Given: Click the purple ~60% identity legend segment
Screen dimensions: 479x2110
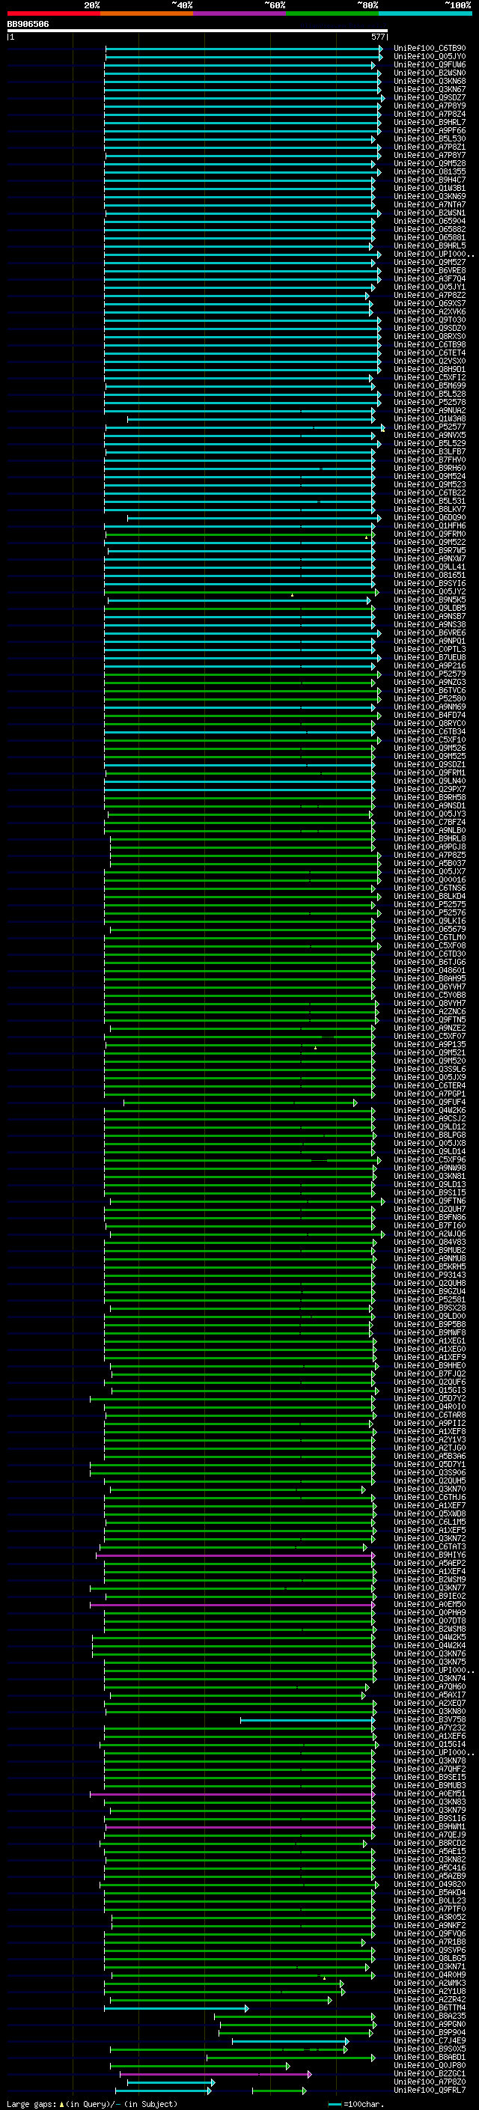Looking at the screenshot, I should (x=240, y=13).
